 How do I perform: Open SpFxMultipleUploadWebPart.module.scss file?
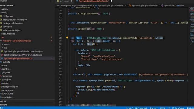coord(23,55)
